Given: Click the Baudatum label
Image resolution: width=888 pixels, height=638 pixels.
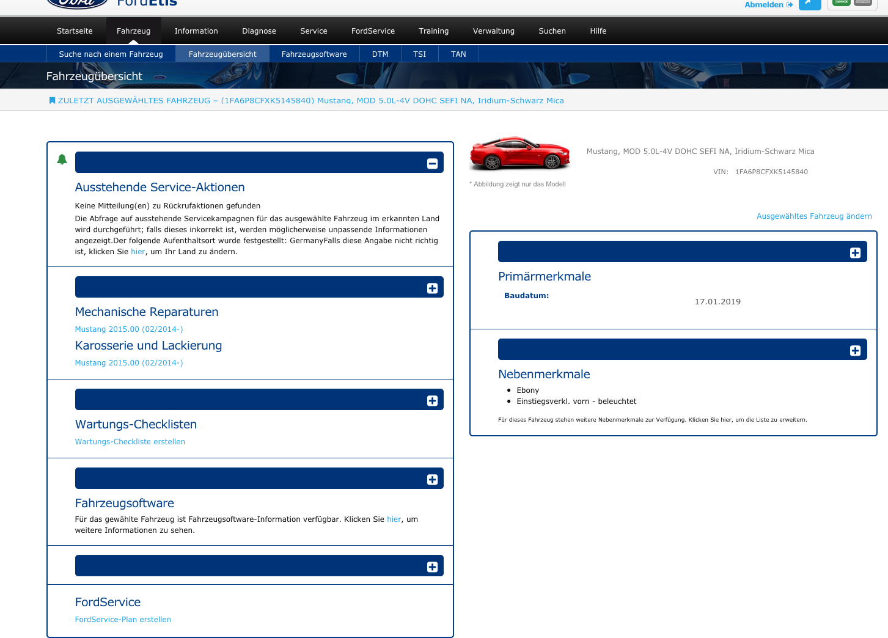Looking at the screenshot, I should [526, 296].
